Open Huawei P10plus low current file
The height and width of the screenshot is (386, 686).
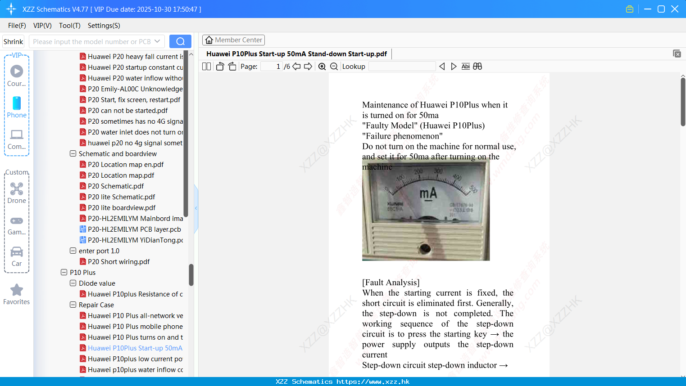coord(135,359)
